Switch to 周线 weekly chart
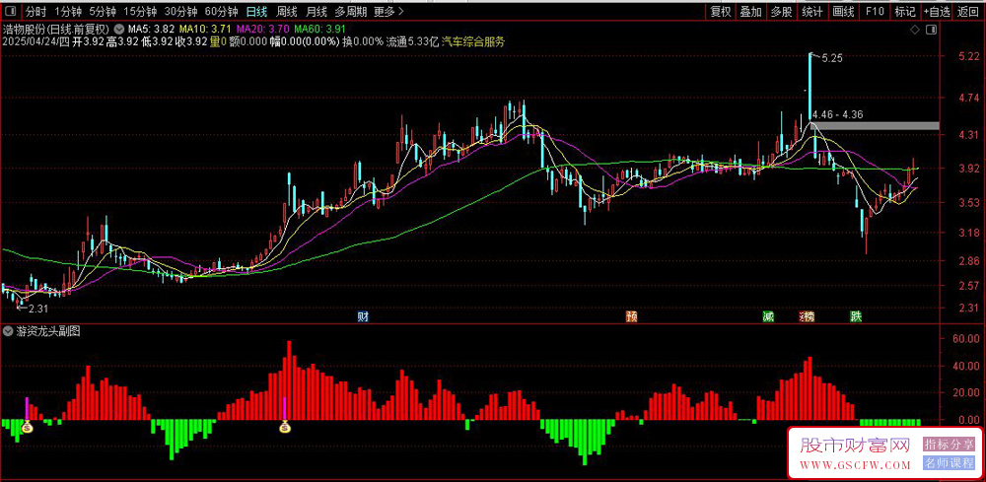The height and width of the screenshot is (482, 986). pos(287,11)
